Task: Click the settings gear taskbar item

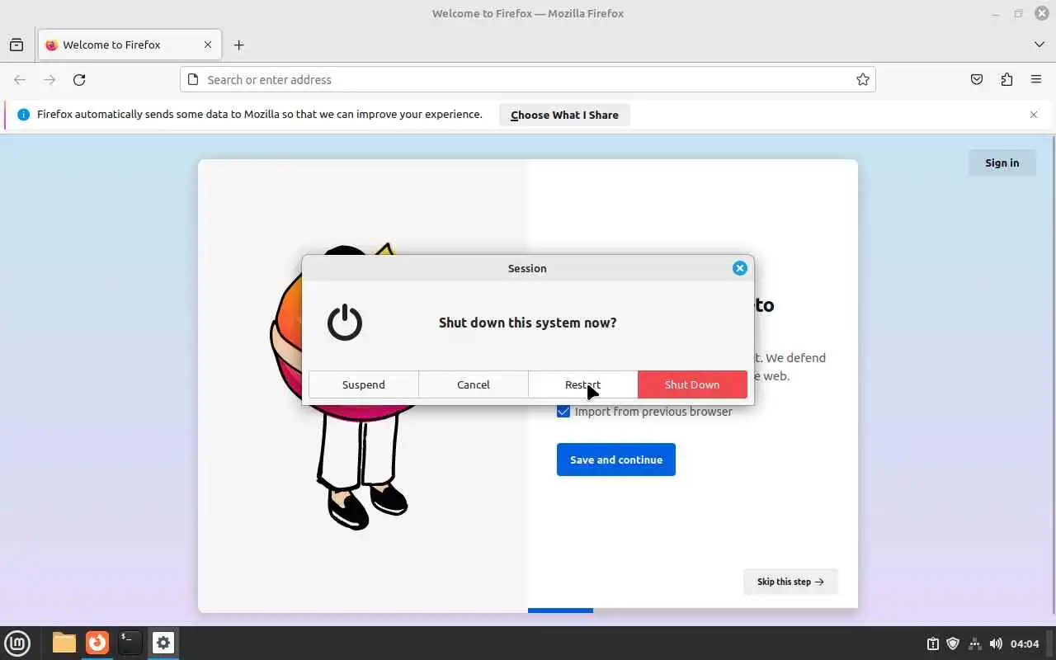Action: click(x=163, y=643)
